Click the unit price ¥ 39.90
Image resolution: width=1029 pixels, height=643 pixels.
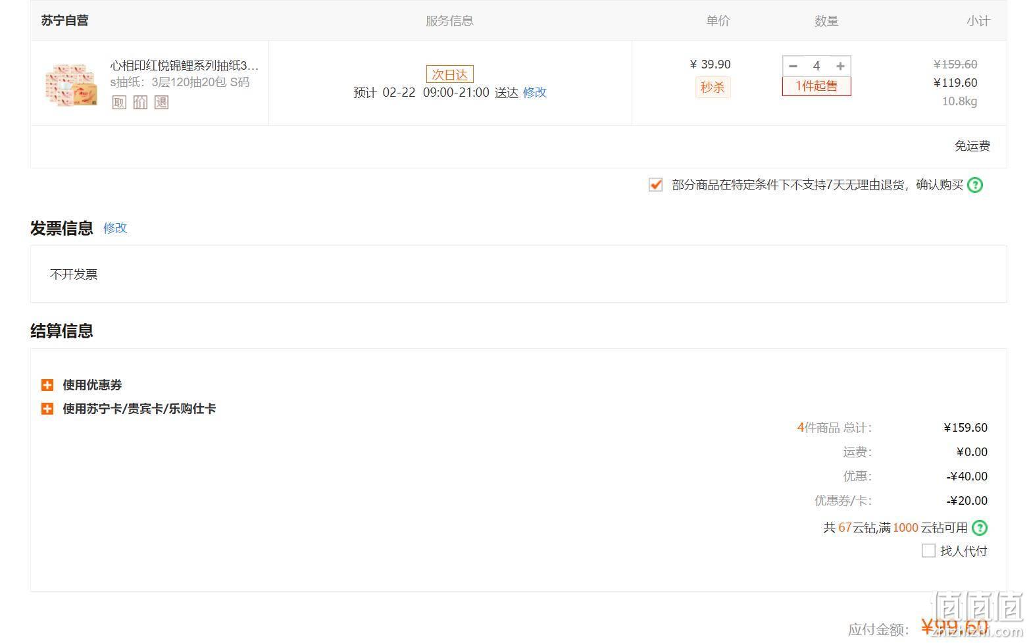pos(710,64)
